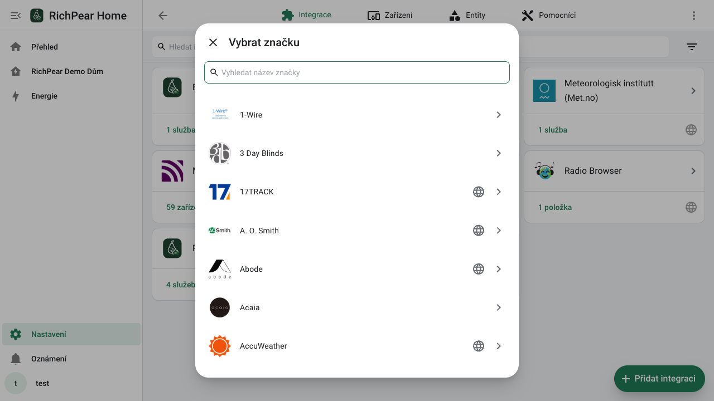Open the 4 služby link
The width and height of the screenshot is (714, 401).
click(x=181, y=285)
